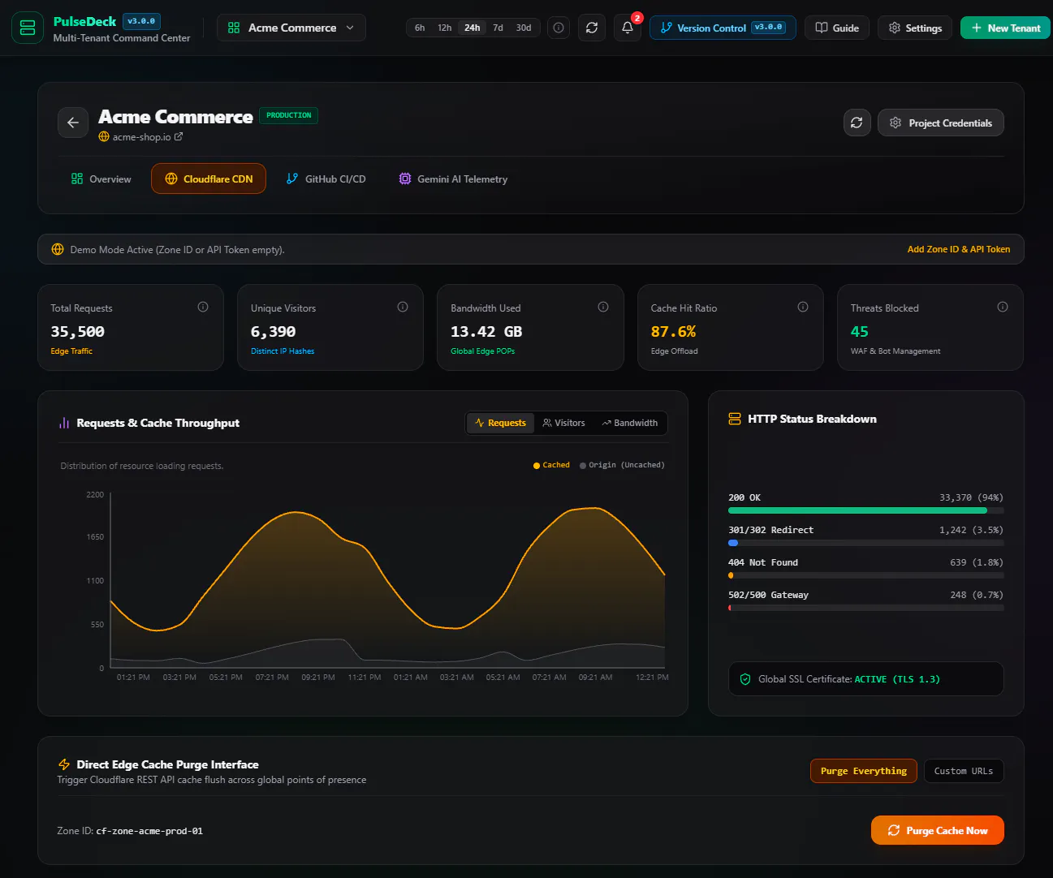Click the lightning icon by Direct Edge Cache Purge
This screenshot has height=878, width=1053.
pyautogui.click(x=64, y=764)
